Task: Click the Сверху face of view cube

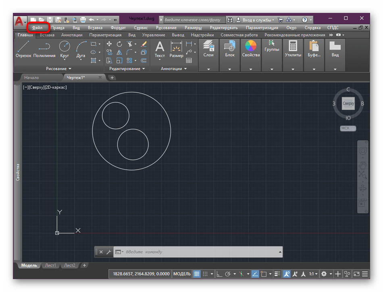Action: point(348,104)
